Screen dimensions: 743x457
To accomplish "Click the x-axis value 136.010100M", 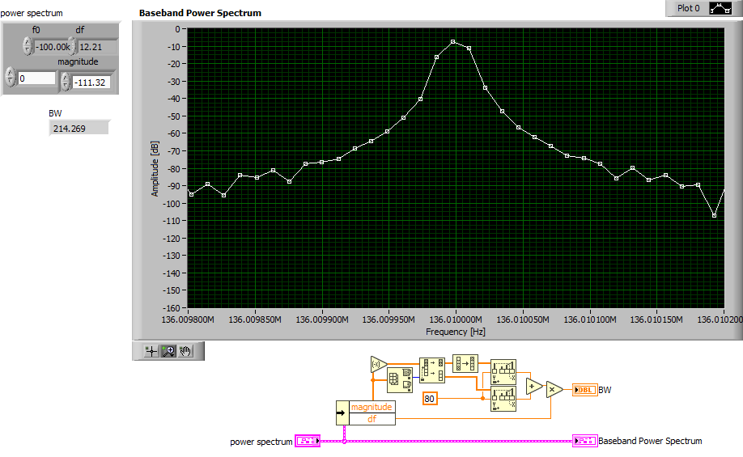I will 589,319.
